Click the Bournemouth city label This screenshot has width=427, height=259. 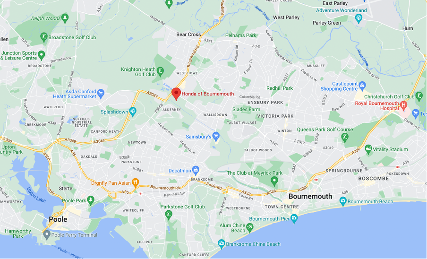pos(310,196)
